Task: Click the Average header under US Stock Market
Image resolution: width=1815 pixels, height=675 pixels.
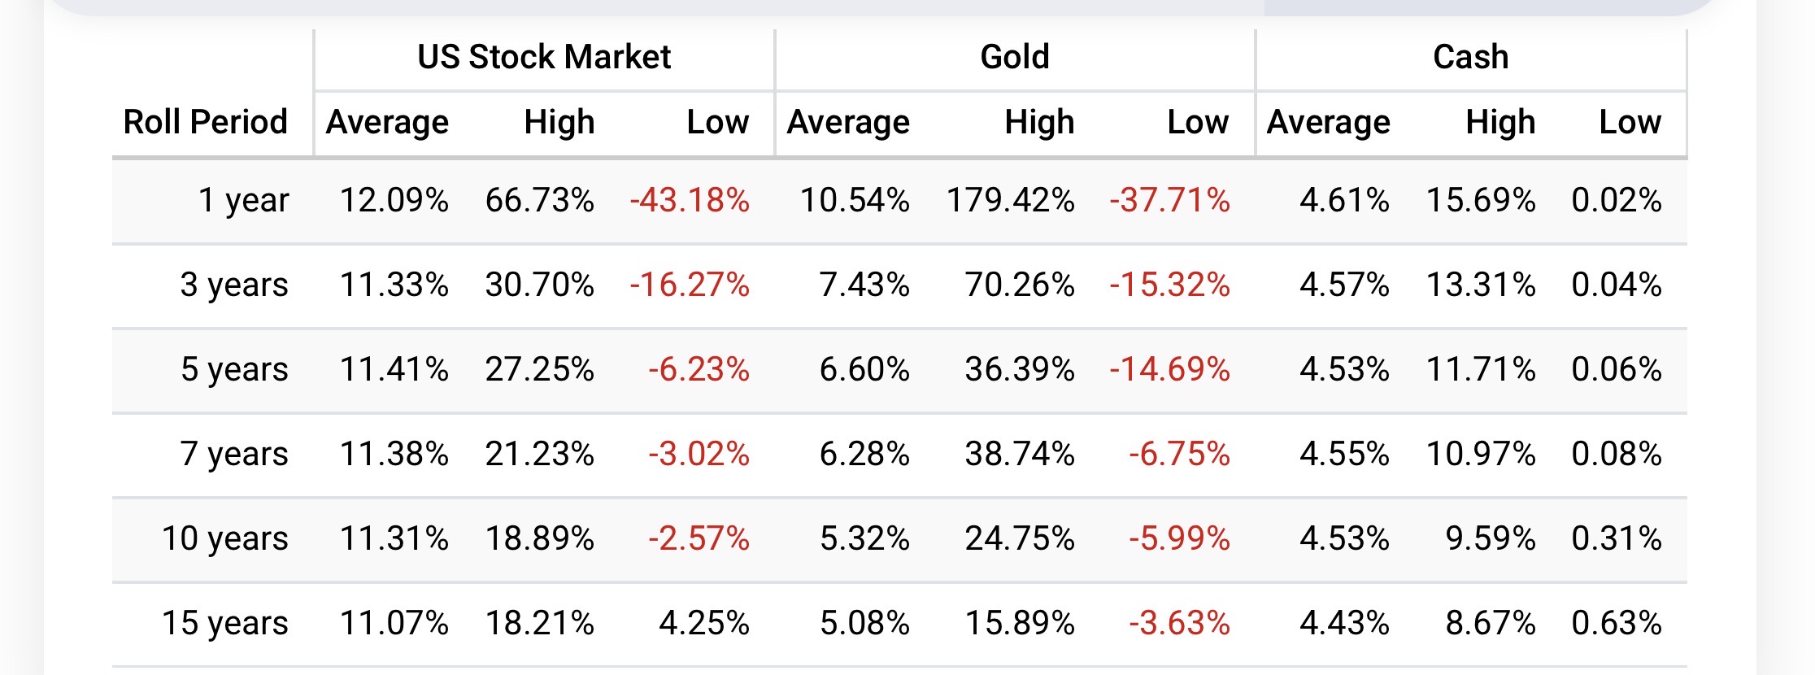Action: [x=387, y=122]
